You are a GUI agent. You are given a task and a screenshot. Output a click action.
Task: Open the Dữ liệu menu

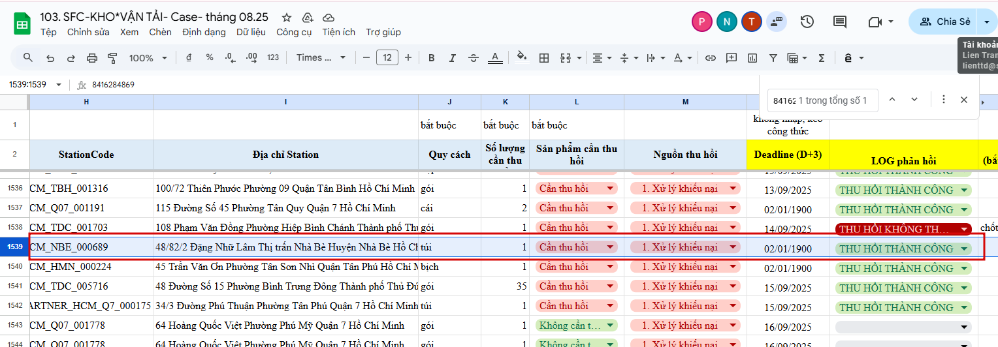(x=251, y=32)
